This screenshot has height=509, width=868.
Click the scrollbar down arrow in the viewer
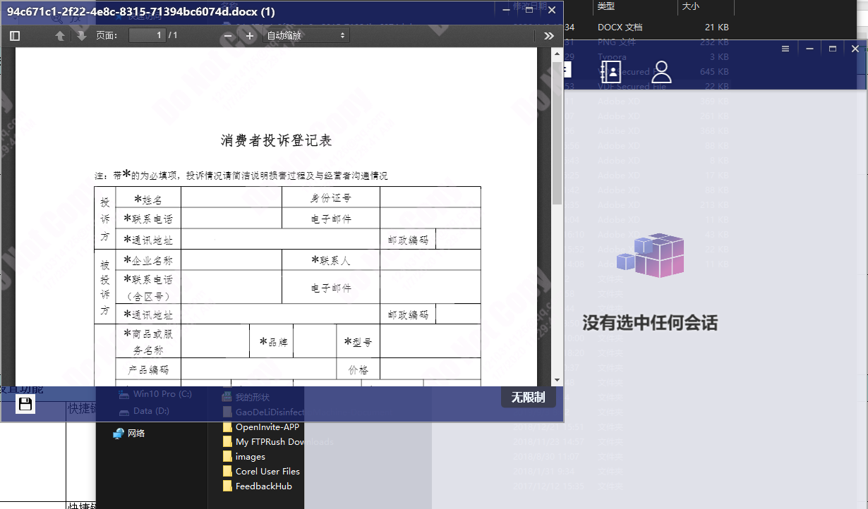click(557, 380)
